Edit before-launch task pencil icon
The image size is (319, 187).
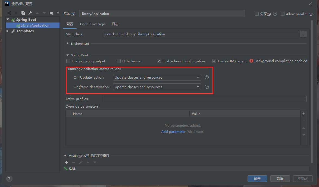pyautogui.click(x=81, y=162)
